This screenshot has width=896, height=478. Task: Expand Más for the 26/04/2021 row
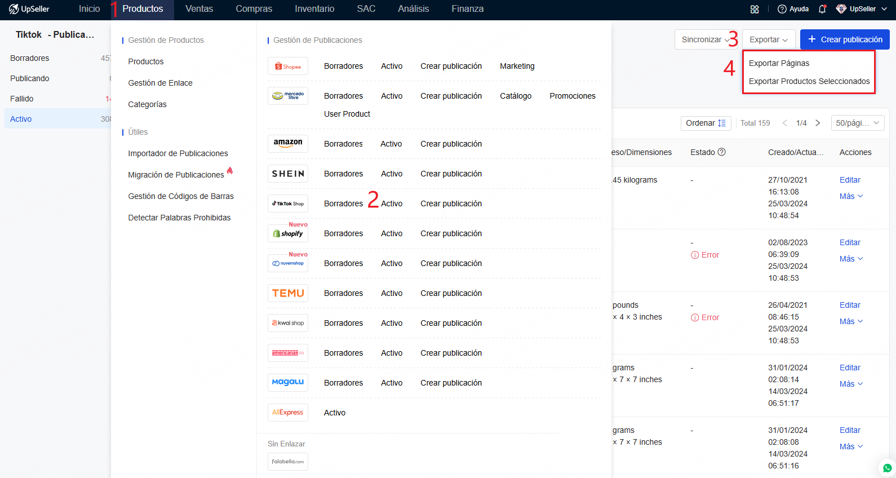coord(851,321)
